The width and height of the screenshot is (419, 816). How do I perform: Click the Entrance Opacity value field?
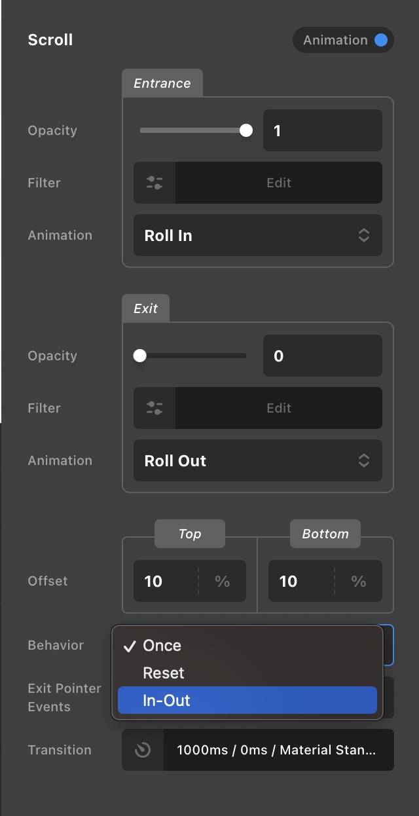[322, 130]
